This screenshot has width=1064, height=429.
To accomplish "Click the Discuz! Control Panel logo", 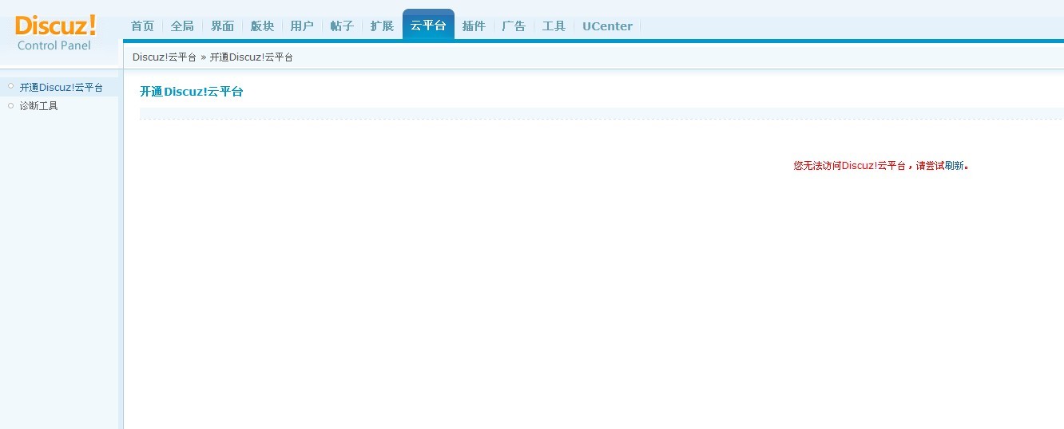I will [56, 33].
